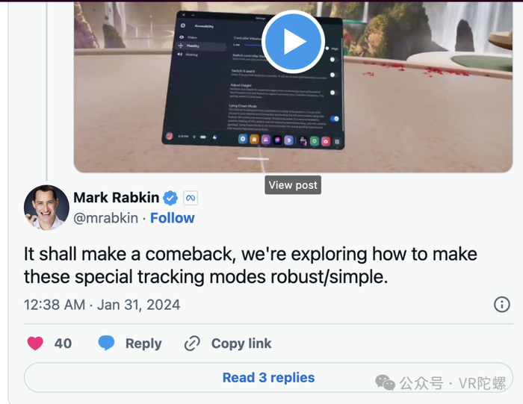Toggle the Switch A and B setting
This screenshot has height=404, width=523.
tap(333, 75)
